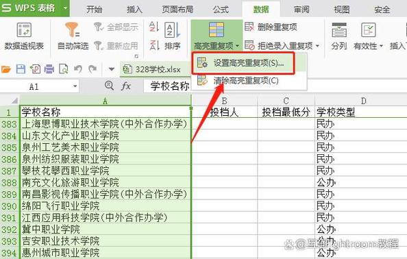The height and width of the screenshot is (259, 407).
Task: Click 公办 cell in row 388
Action: pos(361,182)
